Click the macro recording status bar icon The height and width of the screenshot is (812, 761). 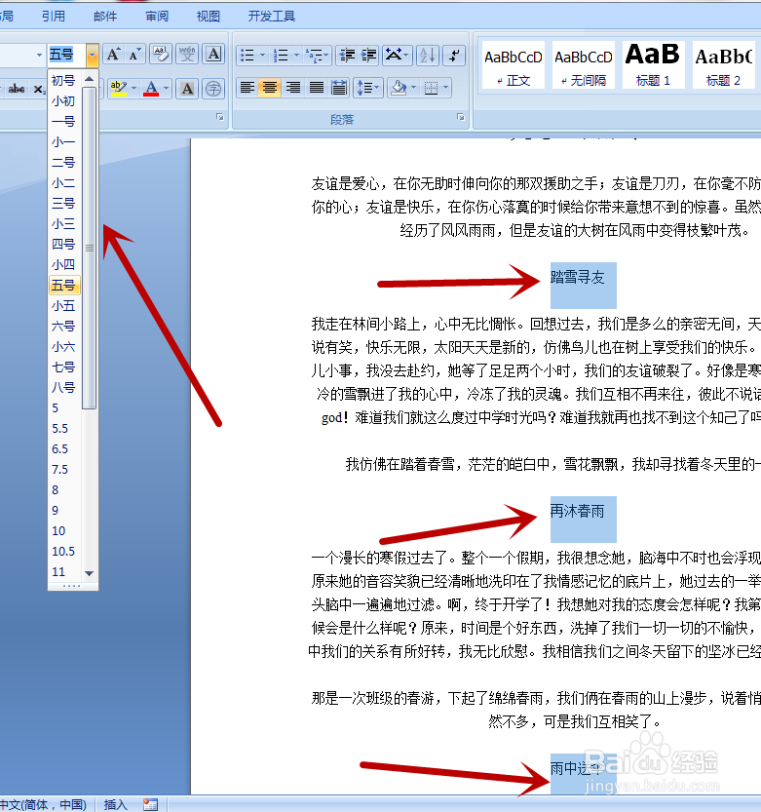151,804
